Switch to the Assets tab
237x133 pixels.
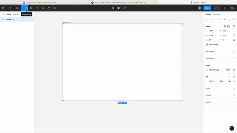[16, 14]
